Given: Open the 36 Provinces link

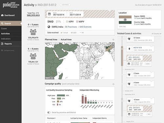Looking at the screenshot, I should pyautogui.click(x=71, y=27).
